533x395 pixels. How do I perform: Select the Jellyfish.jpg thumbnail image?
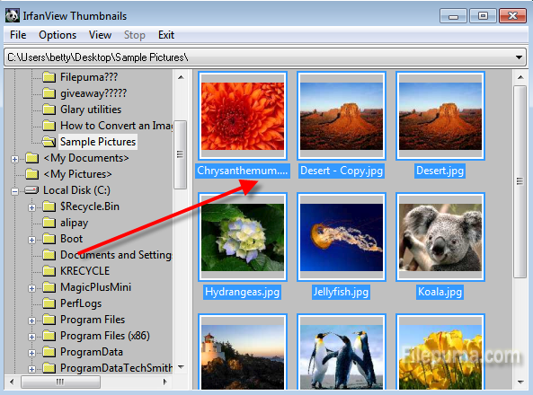[342, 237]
